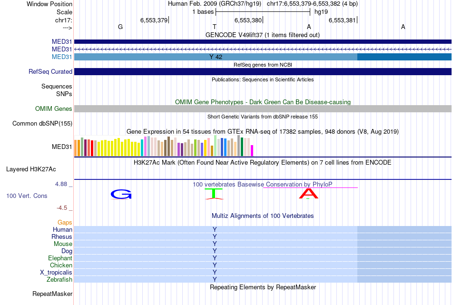The height and width of the screenshot is (305, 452).
Task: Click the ---> sequence direction arrow
Action: coord(68,28)
